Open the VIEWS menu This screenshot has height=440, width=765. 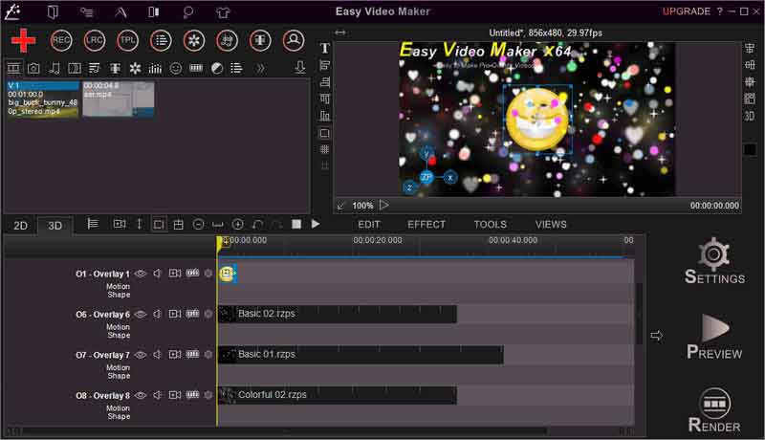coord(551,225)
